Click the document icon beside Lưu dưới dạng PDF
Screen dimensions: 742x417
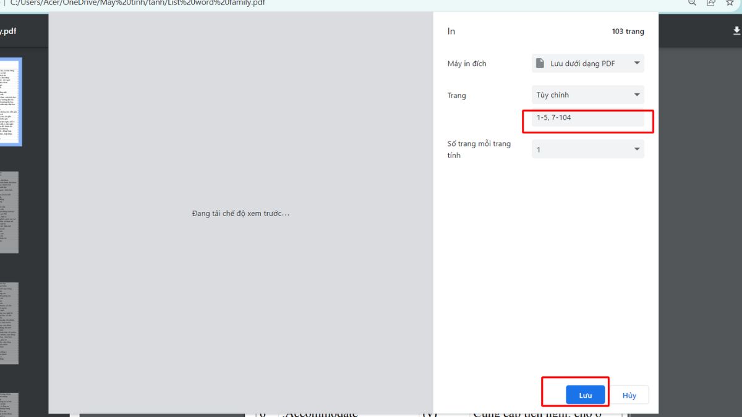click(540, 63)
